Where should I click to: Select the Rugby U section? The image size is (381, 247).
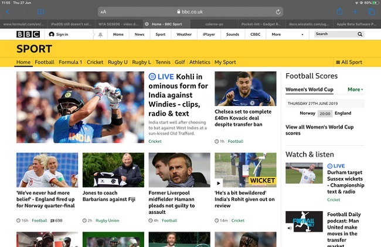(118, 62)
